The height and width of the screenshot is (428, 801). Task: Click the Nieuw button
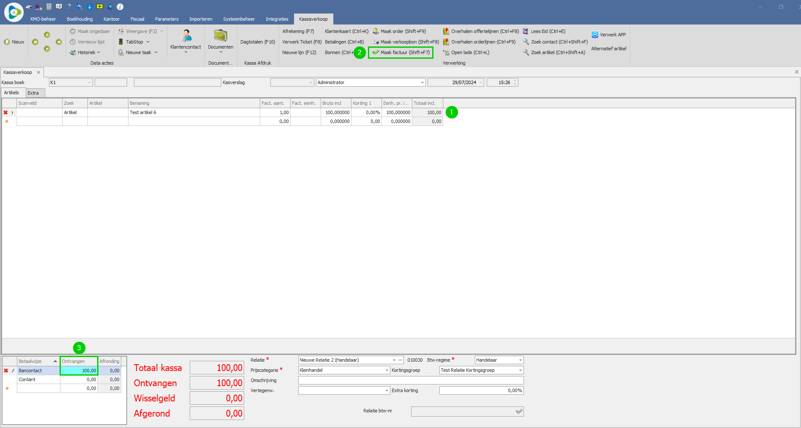tap(14, 42)
